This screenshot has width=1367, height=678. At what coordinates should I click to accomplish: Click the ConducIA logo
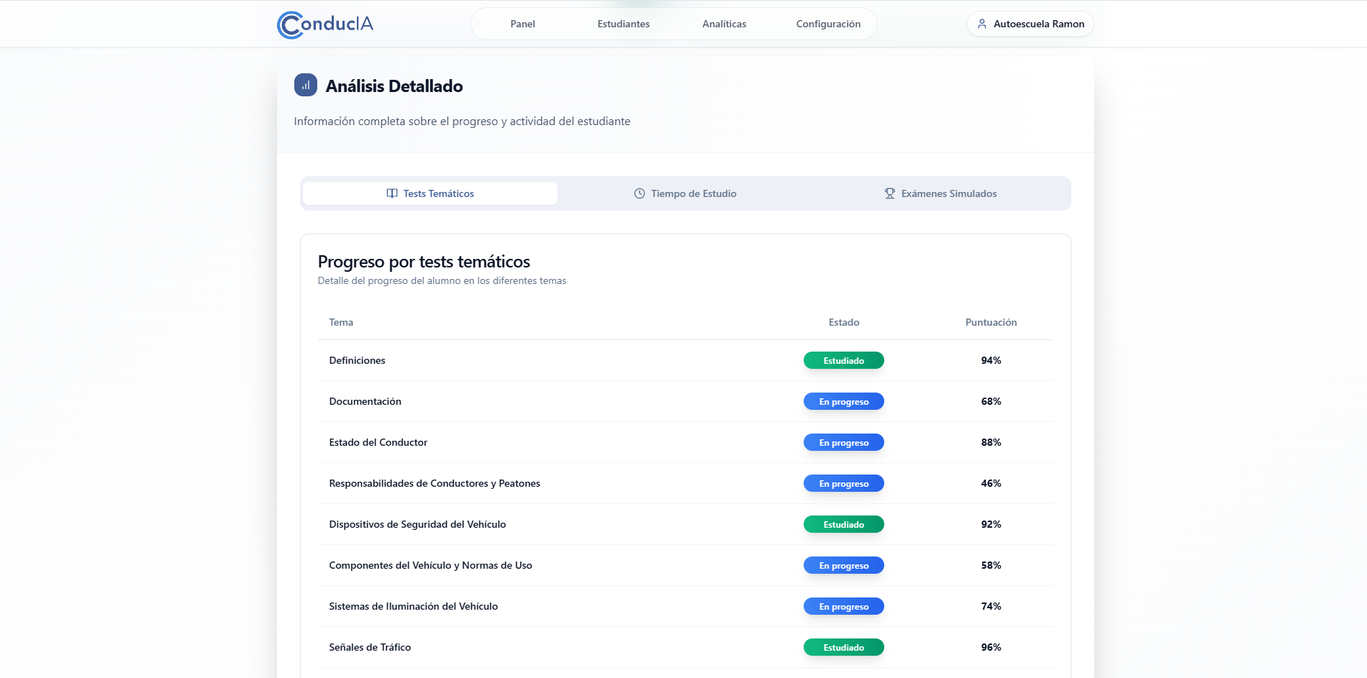click(325, 24)
